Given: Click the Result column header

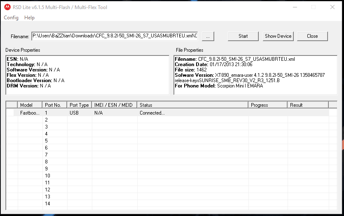Looking at the screenshot, I should click(x=308, y=105).
